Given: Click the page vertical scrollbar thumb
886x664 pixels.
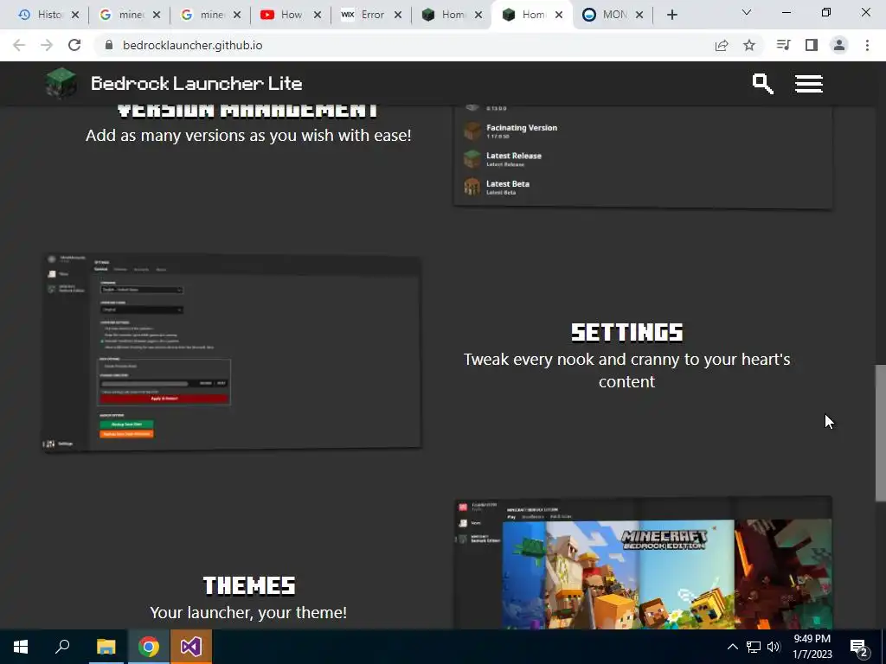Looking at the screenshot, I should tap(880, 432).
